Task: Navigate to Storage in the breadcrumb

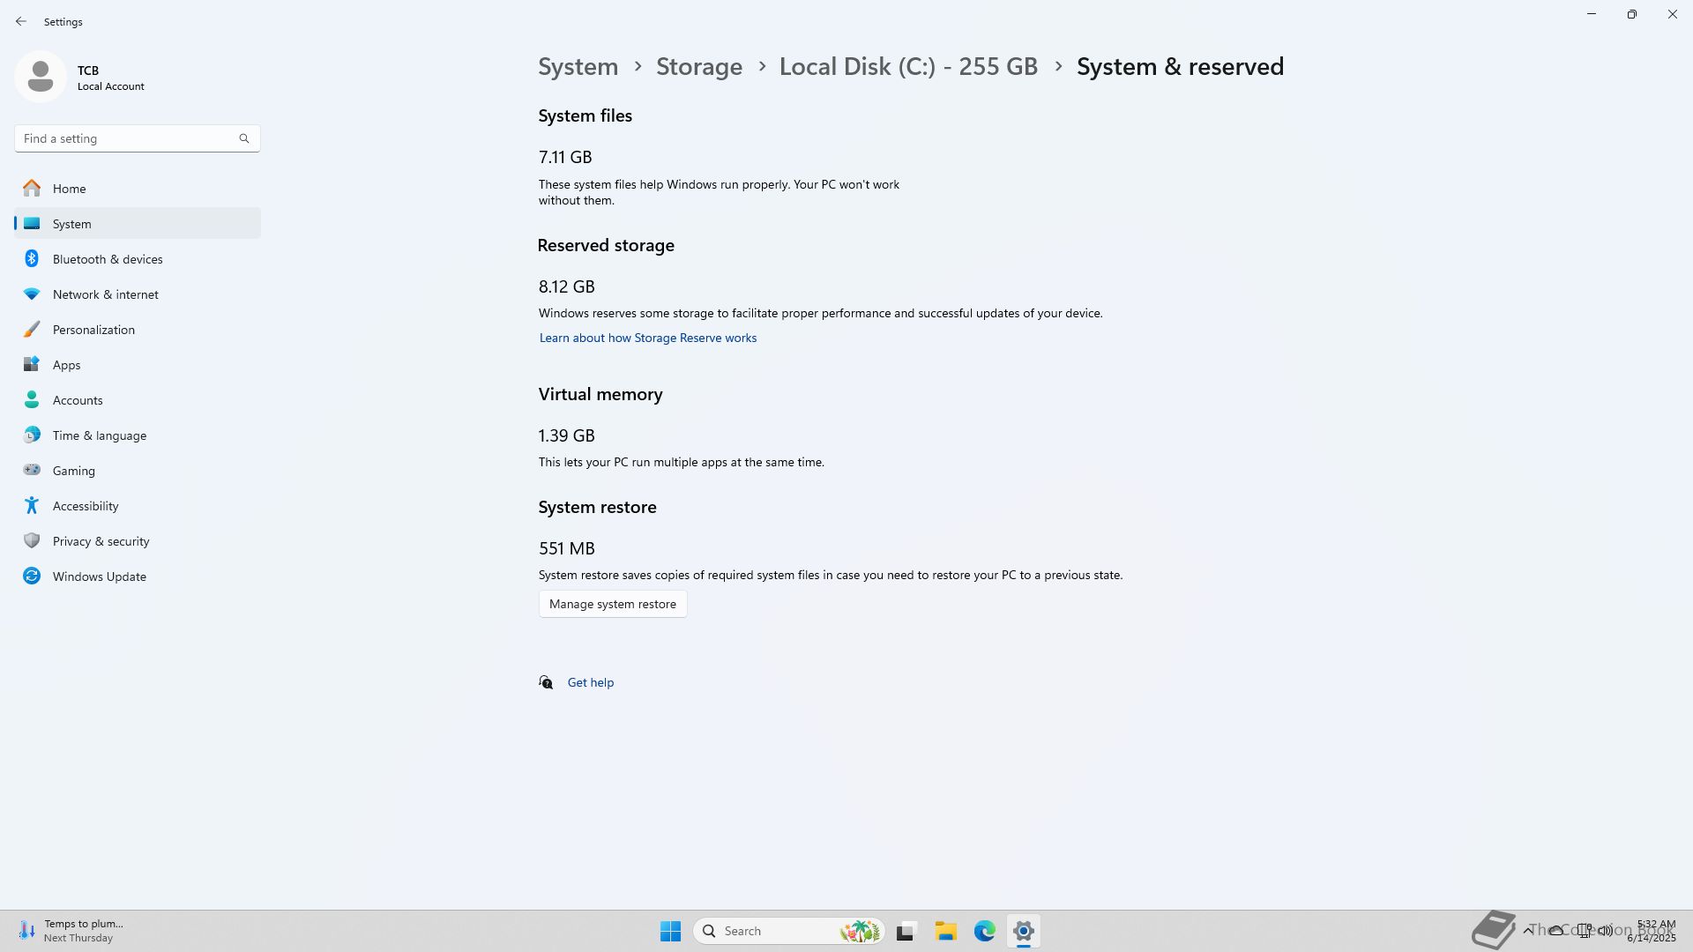Action: click(x=698, y=67)
